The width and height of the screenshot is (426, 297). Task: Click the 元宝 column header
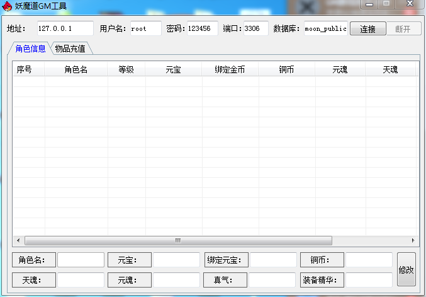[173, 69]
